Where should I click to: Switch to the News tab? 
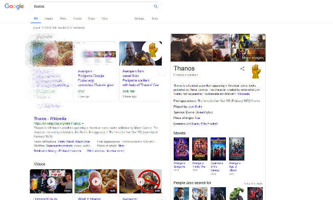(63, 18)
